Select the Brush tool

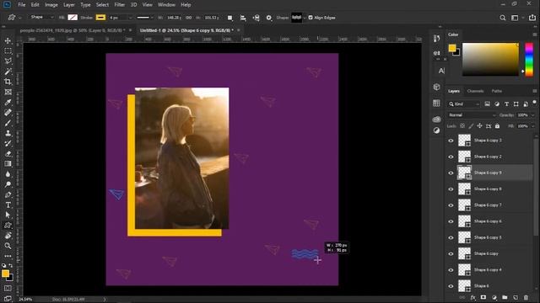8,123
